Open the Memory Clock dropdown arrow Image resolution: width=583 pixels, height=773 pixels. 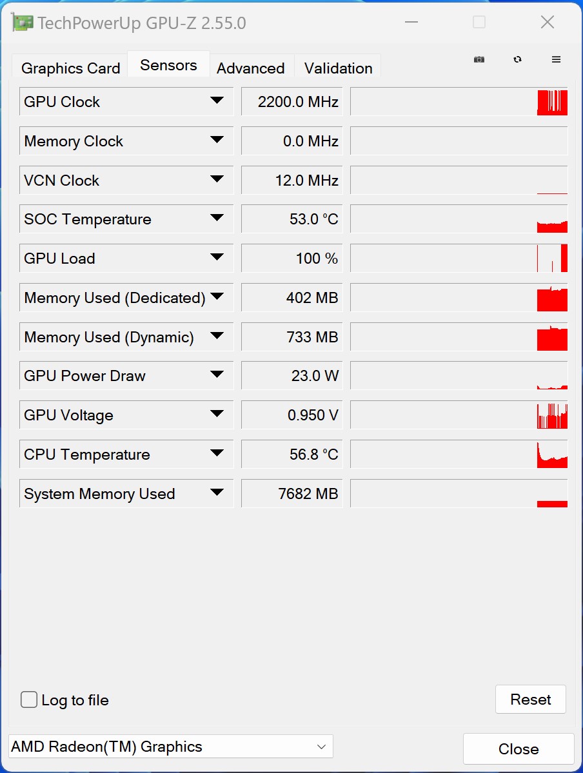tap(217, 140)
